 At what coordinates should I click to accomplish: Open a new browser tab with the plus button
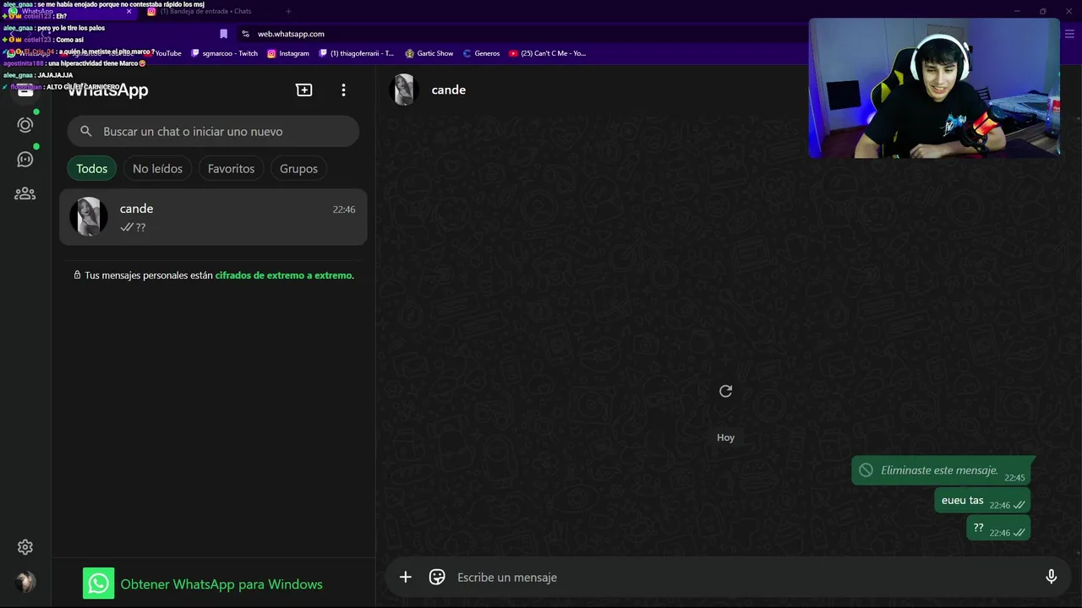tap(288, 11)
